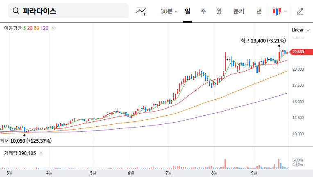Click the 9월 date axis label

(x=254, y=173)
